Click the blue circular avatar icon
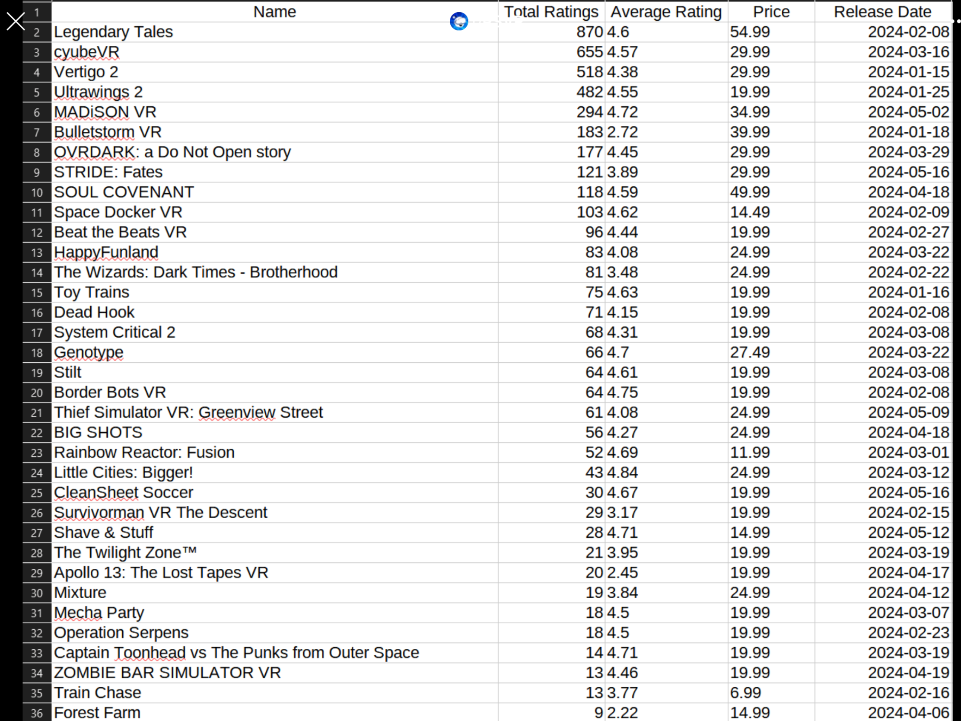This screenshot has height=721, width=961. click(459, 21)
